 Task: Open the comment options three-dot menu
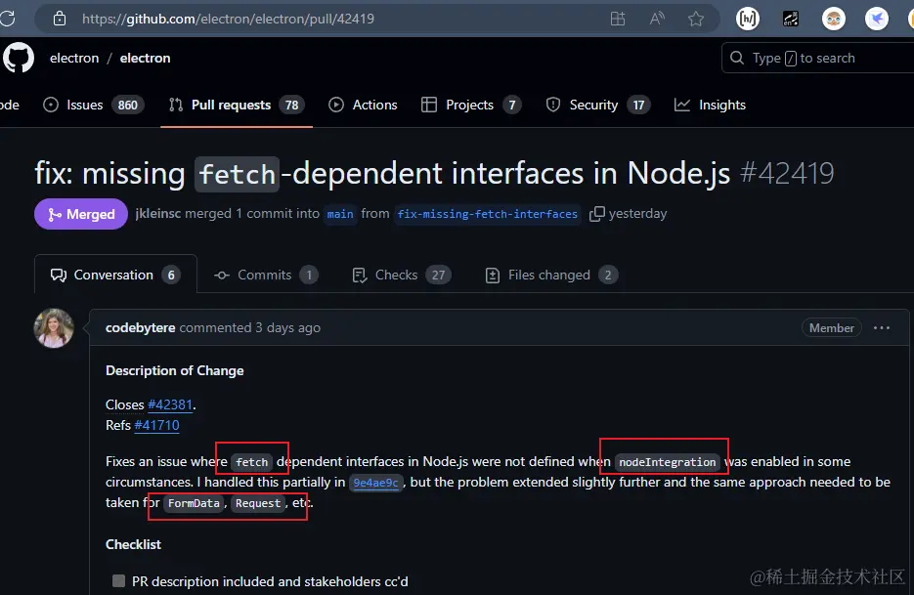[882, 328]
